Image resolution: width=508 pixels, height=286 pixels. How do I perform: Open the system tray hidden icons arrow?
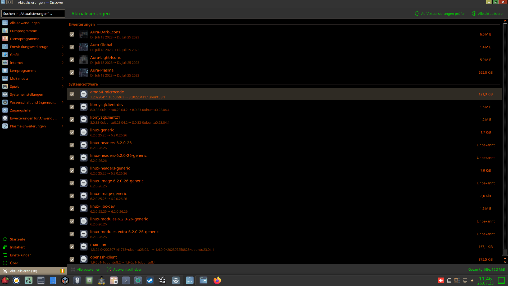472,280
